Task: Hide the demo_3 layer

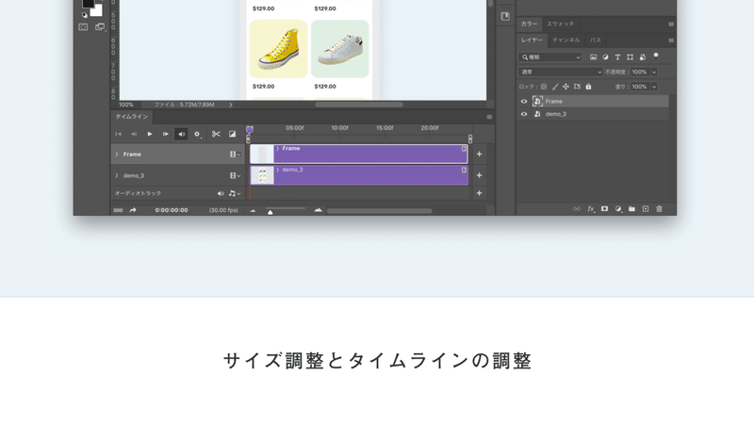Action: click(524, 114)
